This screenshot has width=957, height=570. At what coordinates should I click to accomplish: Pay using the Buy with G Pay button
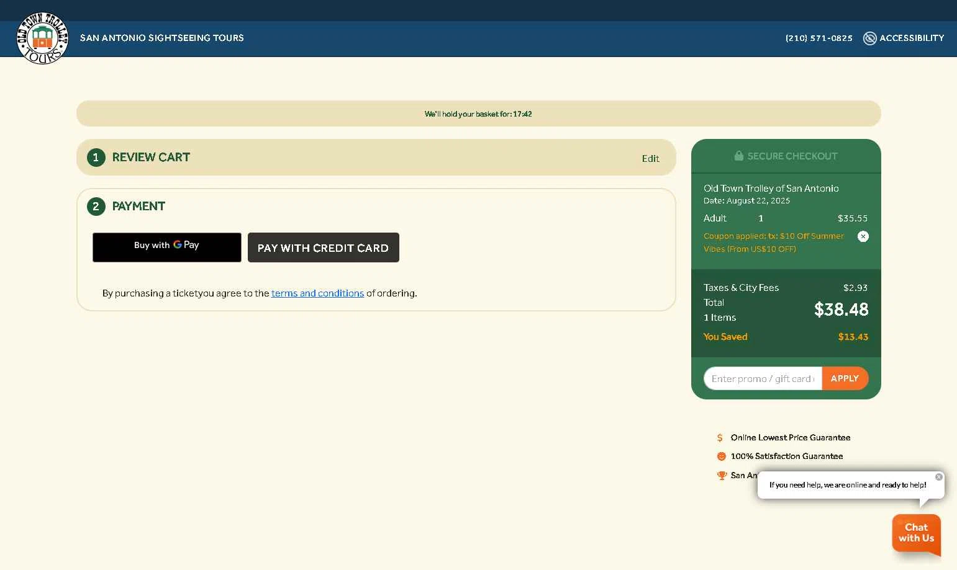point(167,247)
